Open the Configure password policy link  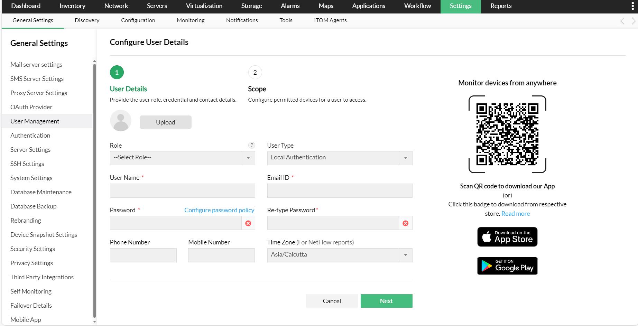click(x=219, y=210)
